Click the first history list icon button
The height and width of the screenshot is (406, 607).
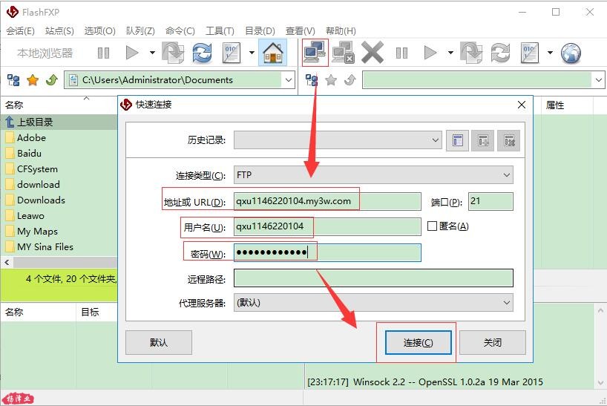pyautogui.click(x=457, y=140)
